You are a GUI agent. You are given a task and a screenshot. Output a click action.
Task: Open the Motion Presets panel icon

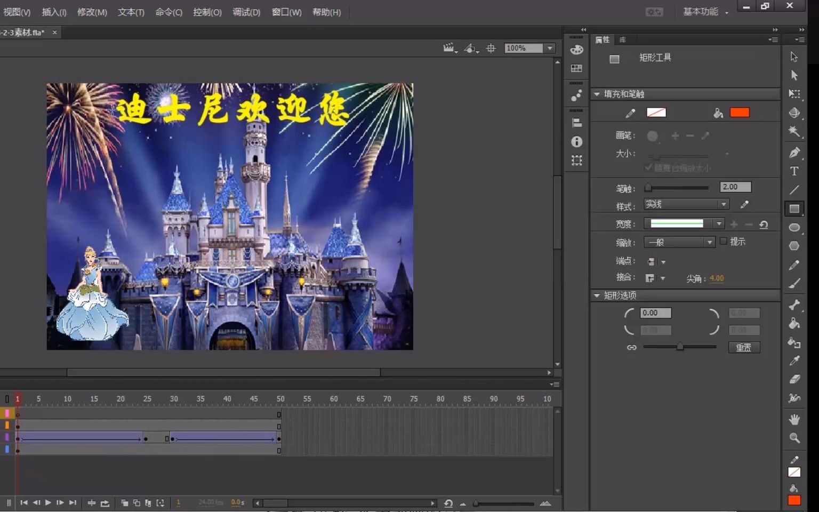[576, 95]
